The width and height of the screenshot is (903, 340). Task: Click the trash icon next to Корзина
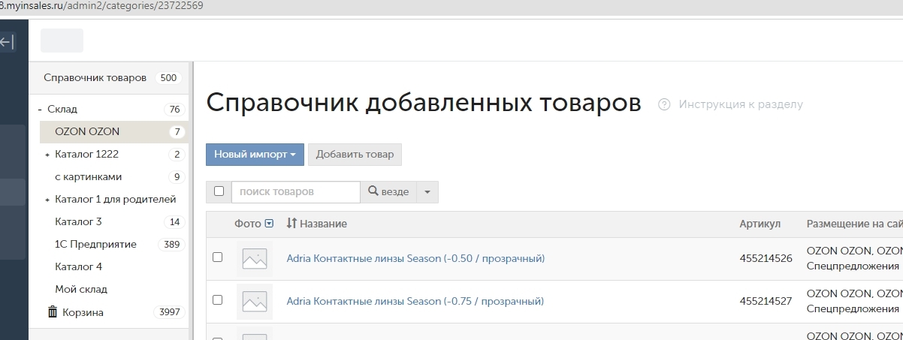[52, 312]
